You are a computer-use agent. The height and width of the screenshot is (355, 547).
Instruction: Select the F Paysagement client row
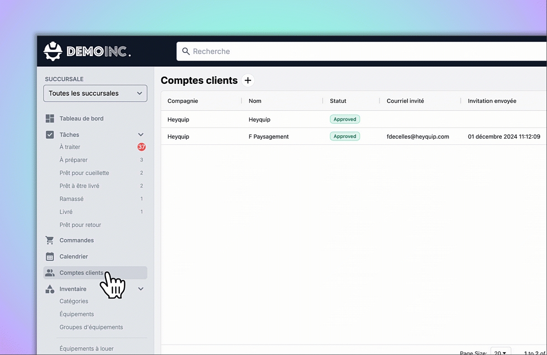point(268,137)
